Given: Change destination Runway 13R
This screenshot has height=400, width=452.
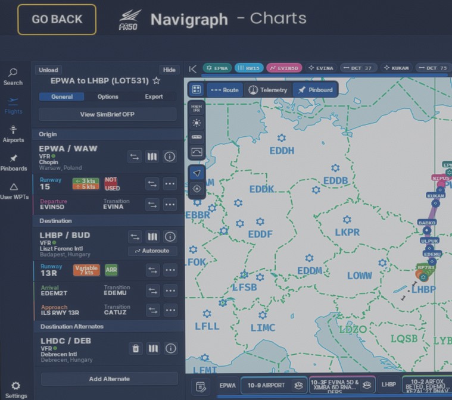Looking at the screenshot, I should (153, 270).
